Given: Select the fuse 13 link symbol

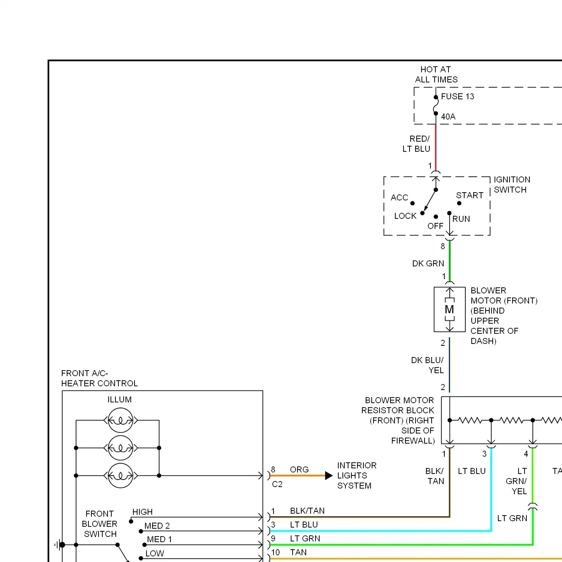Looking at the screenshot, I should tap(436, 105).
